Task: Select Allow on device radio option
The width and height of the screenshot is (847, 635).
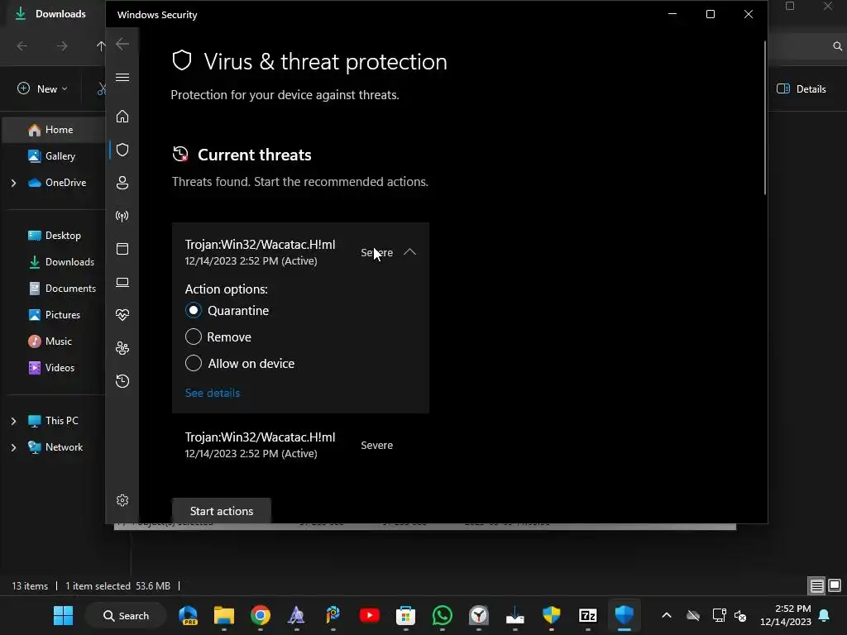Action: coord(194,364)
